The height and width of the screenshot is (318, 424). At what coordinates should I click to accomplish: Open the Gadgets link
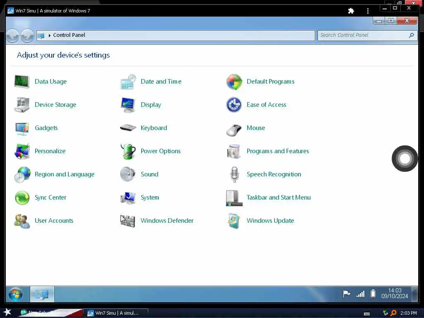46,128
